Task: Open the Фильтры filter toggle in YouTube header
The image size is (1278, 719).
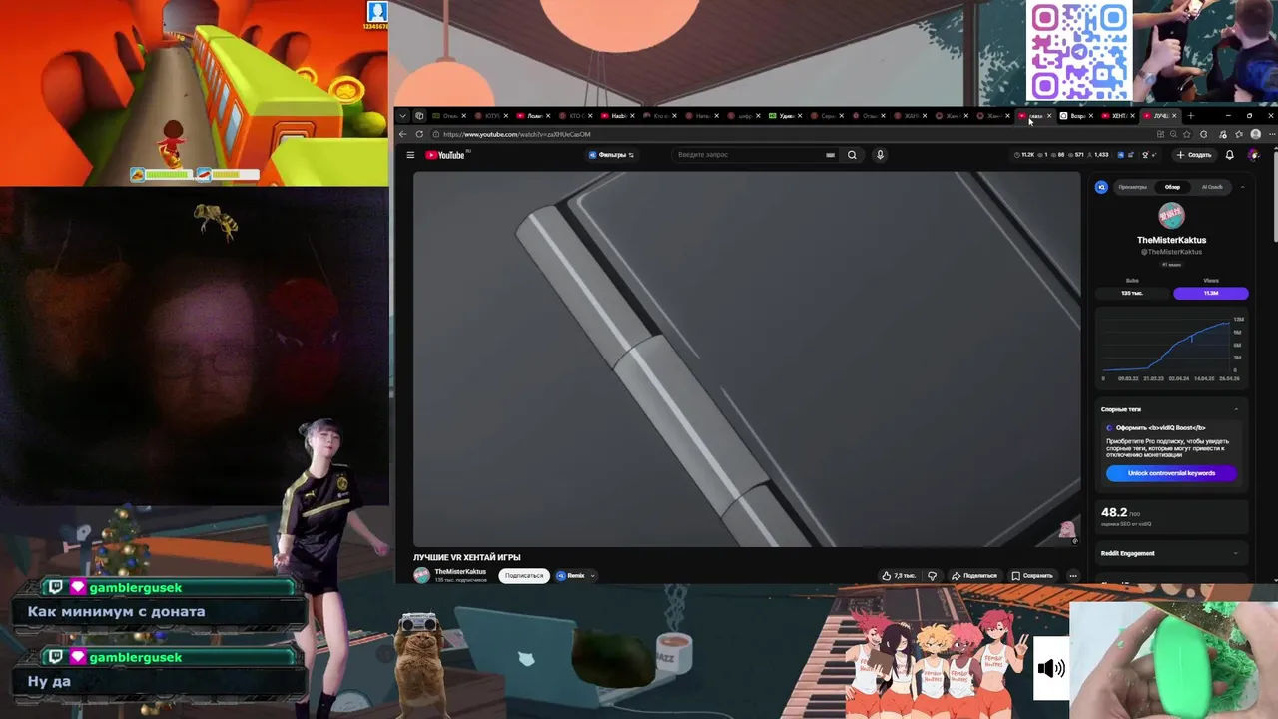Action: (x=611, y=155)
